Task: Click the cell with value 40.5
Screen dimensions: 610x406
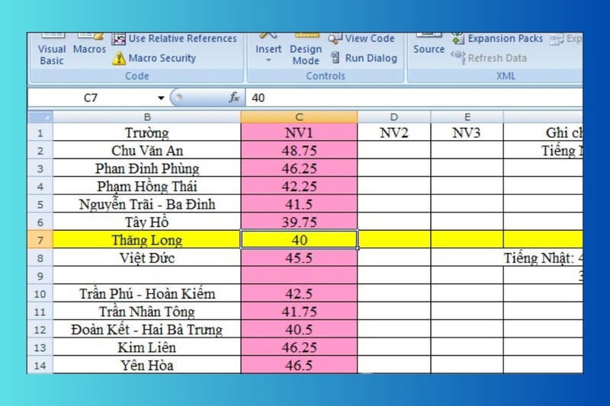Action: point(299,330)
